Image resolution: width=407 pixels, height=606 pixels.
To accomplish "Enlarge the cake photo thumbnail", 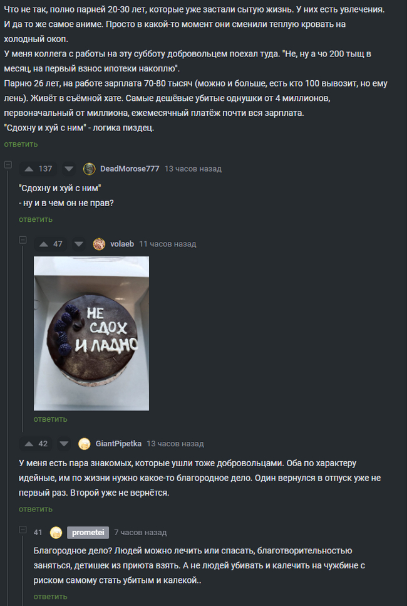I will pos(91,333).
